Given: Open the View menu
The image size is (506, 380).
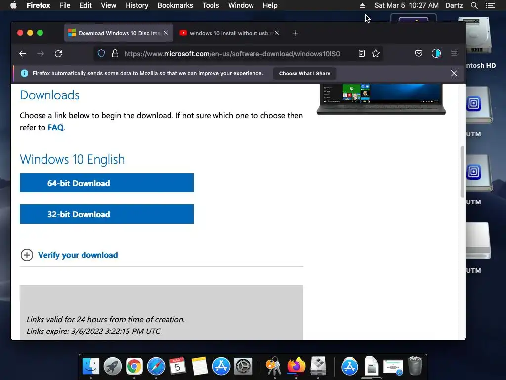Looking at the screenshot, I should tap(108, 5).
